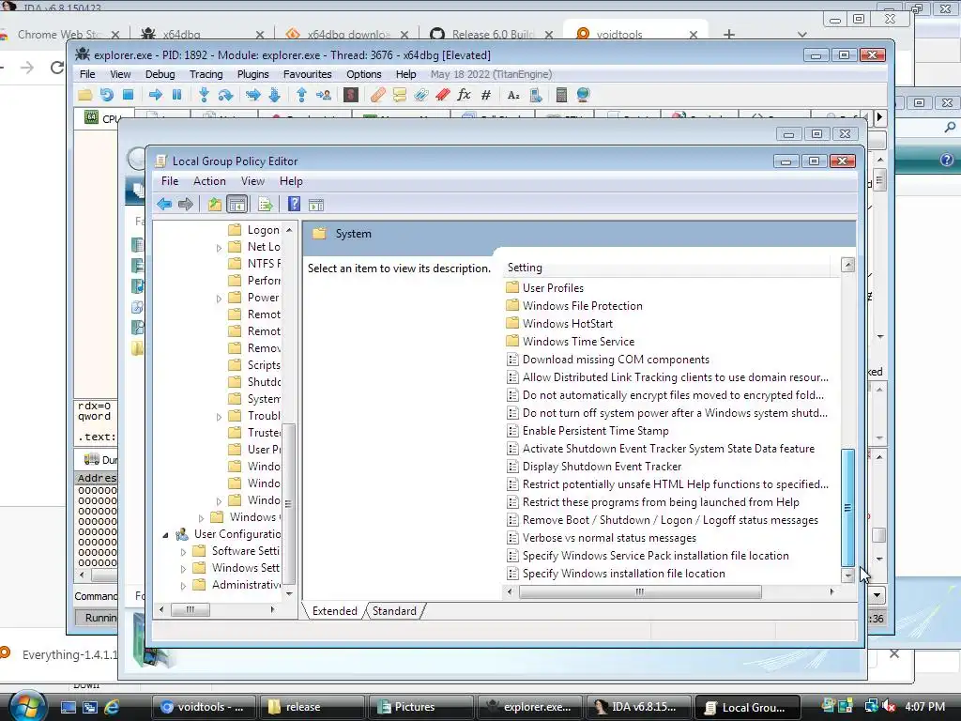Click the x64dbg Execute till return icon
This screenshot has height=721, width=961.
pos(301,95)
